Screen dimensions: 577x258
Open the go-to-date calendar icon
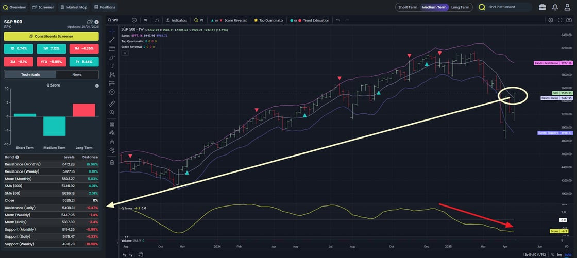coord(141,255)
